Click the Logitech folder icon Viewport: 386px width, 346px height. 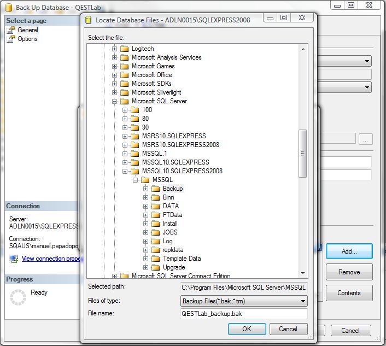(124, 49)
